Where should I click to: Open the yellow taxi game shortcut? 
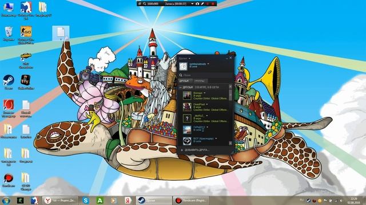click(x=26, y=60)
